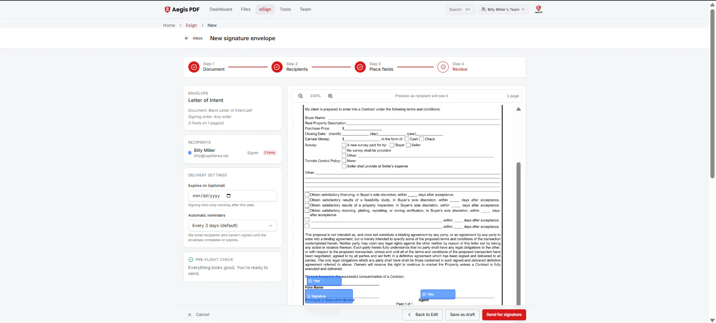Open the Esign breadcrumb link
This screenshot has height=323, width=716.
pyautogui.click(x=191, y=25)
